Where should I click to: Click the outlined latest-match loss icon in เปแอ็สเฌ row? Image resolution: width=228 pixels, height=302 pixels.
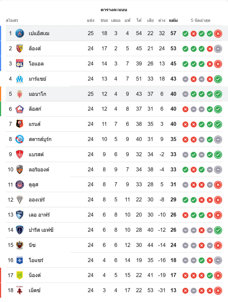point(218,34)
